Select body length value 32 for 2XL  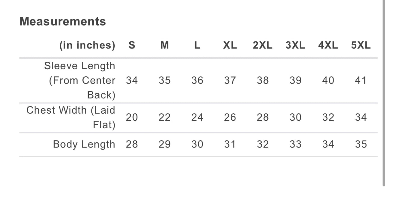[x=262, y=144]
